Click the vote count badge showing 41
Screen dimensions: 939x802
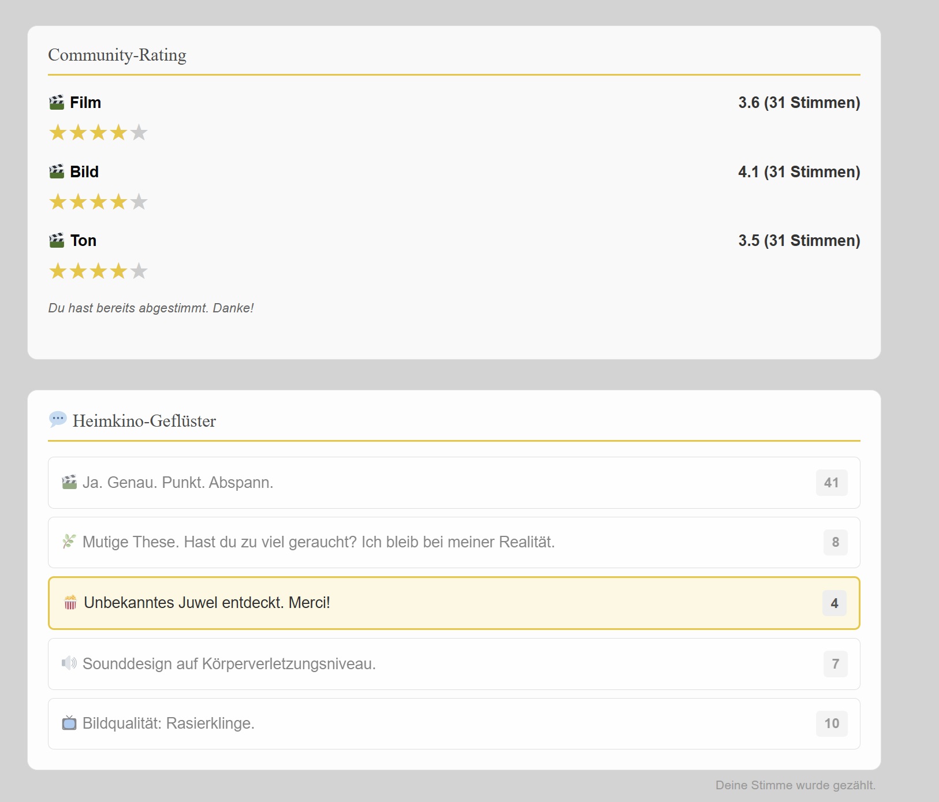click(x=831, y=483)
